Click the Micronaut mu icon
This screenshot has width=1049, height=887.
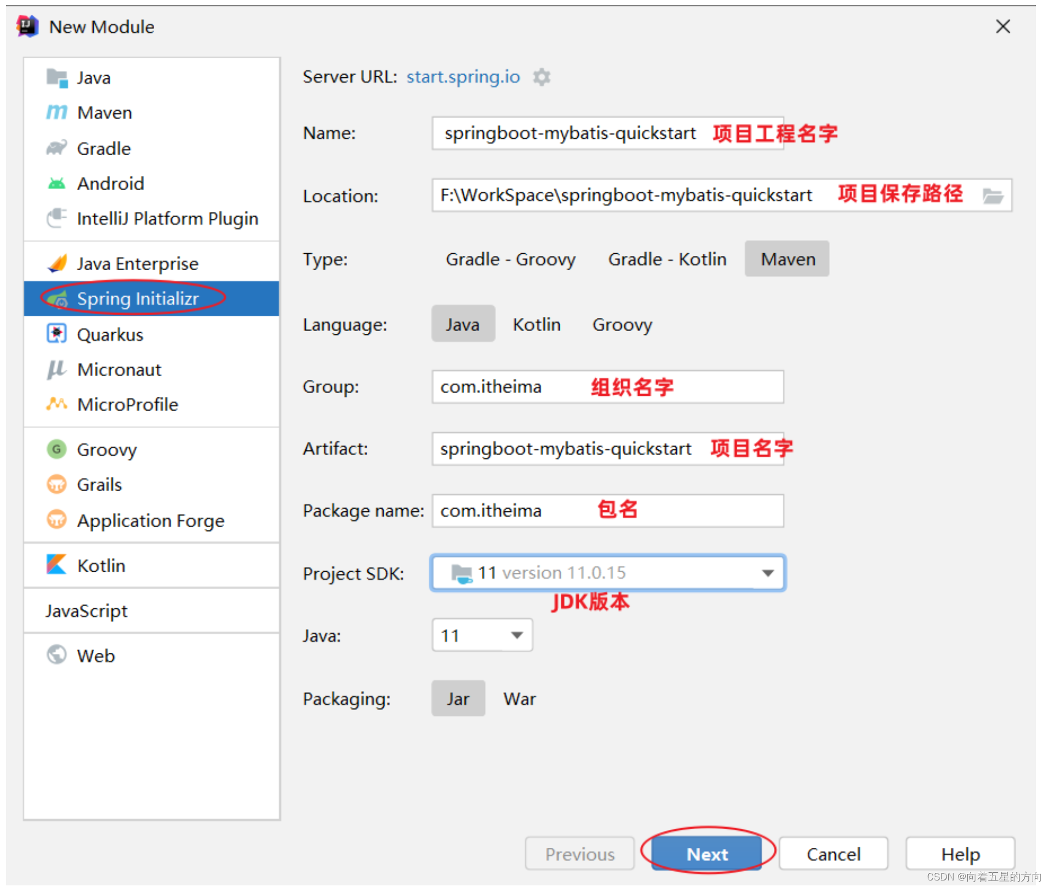(x=57, y=369)
